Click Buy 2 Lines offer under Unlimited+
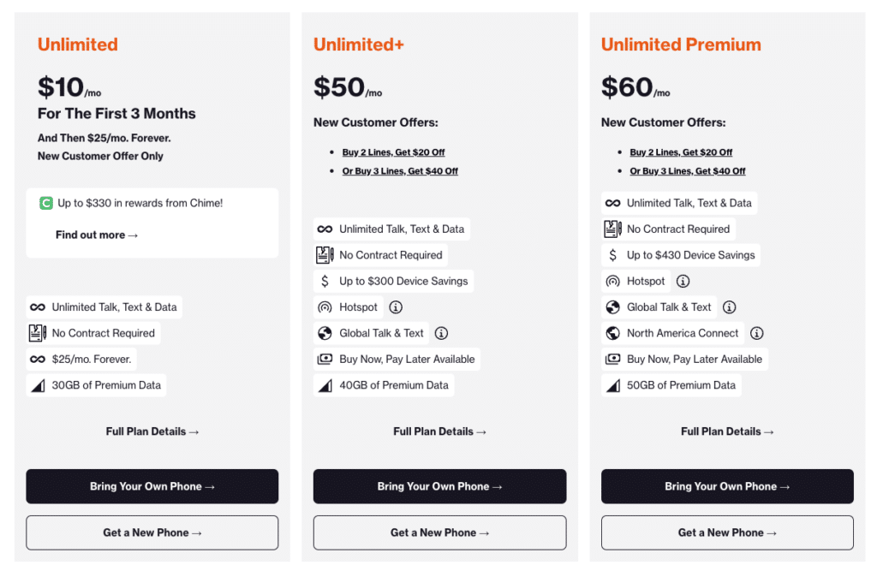The image size is (877, 571). pos(393,152)
